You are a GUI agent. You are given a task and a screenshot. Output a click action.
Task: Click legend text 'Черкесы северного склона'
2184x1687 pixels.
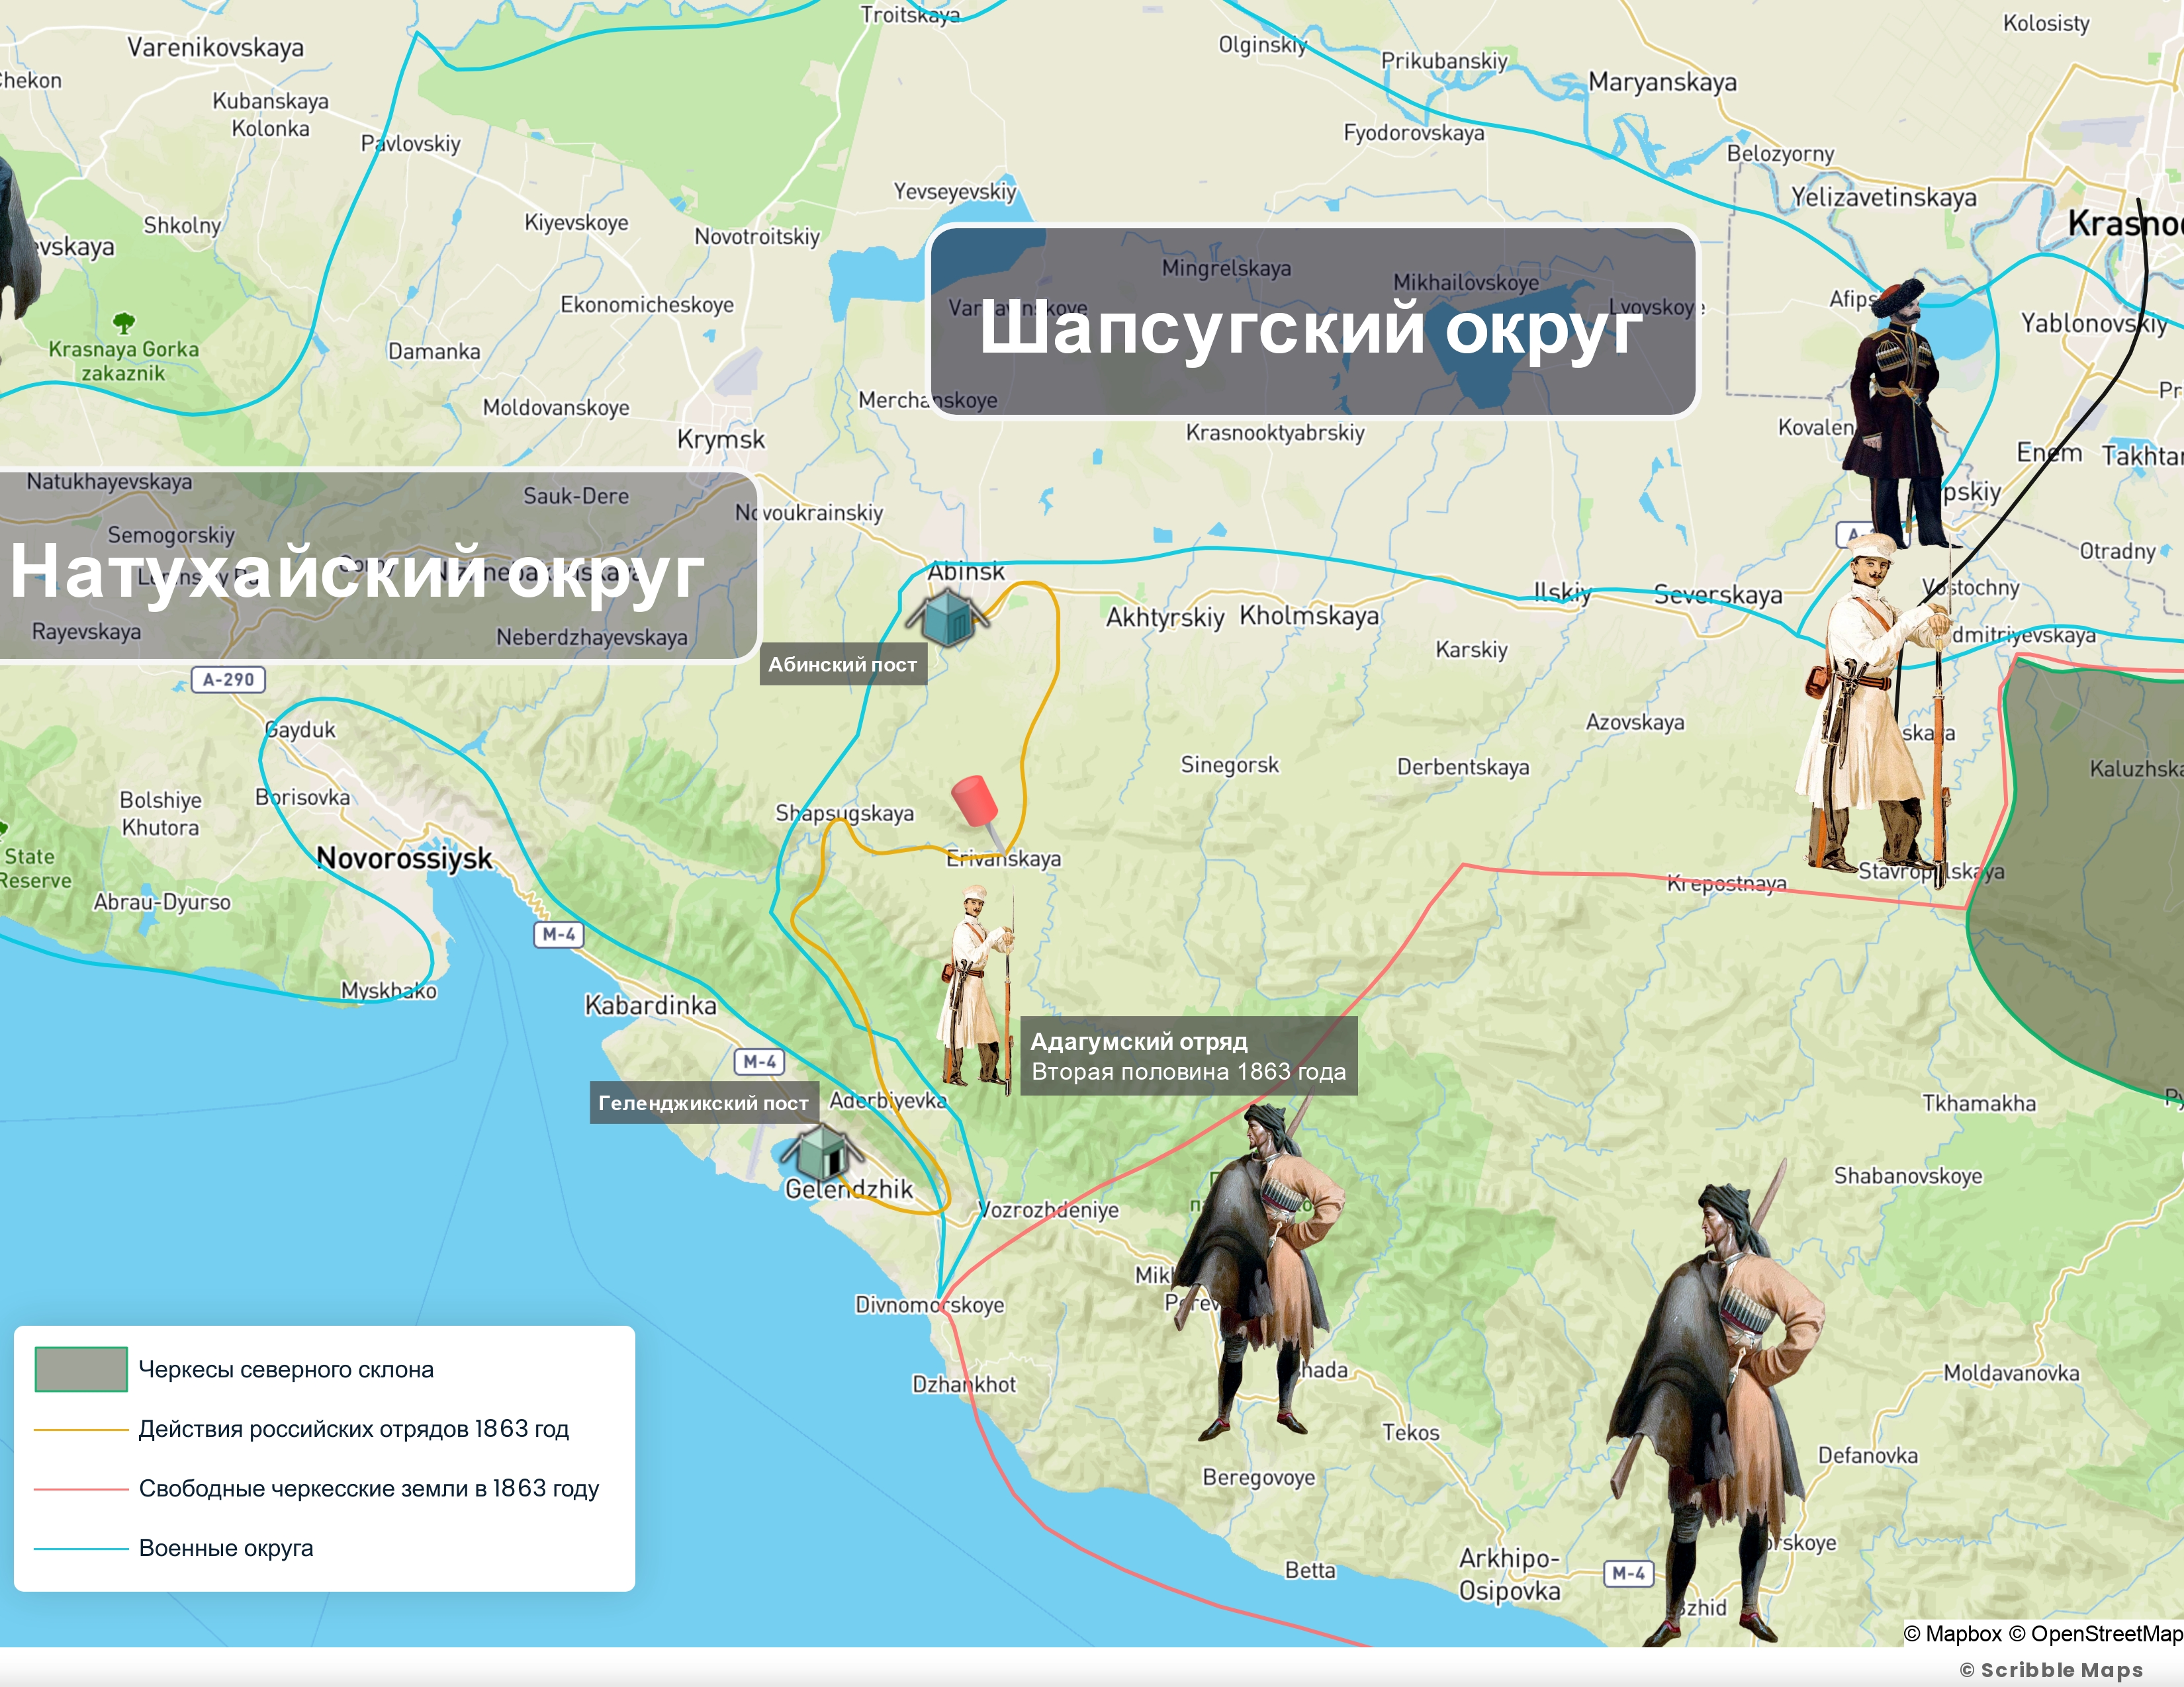(x=286, y=1369)
